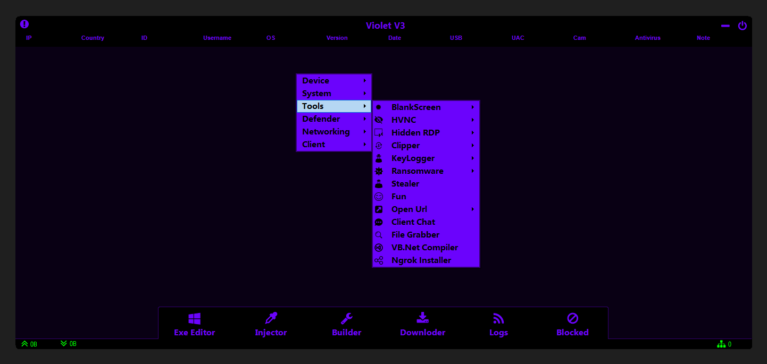767x364 pixels.
Task: Click the Blocked circle-slash icon
Action: 572,318
